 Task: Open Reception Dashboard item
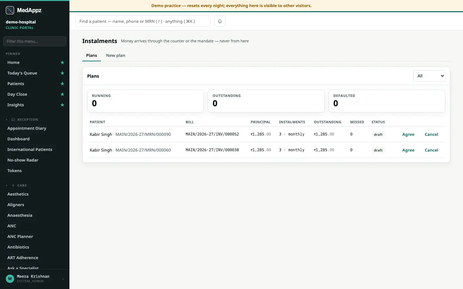19,139
